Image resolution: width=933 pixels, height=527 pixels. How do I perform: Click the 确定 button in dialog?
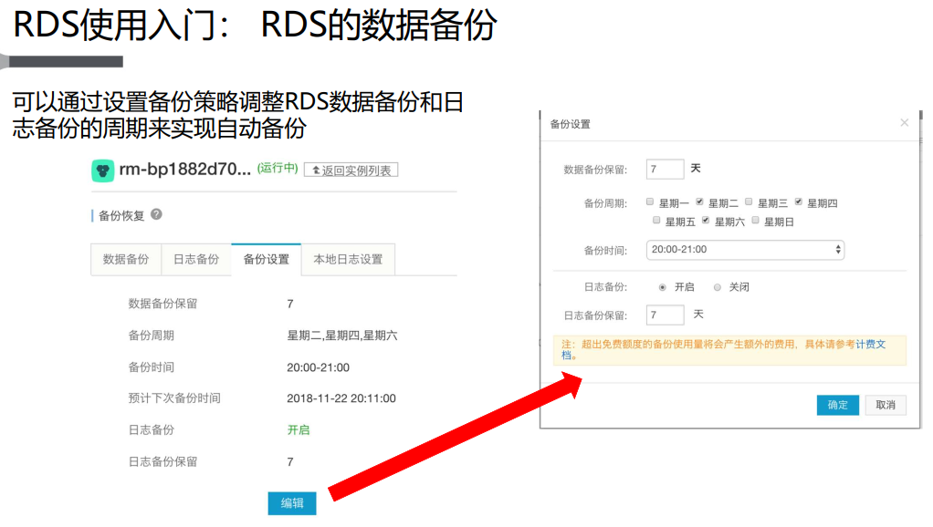point(837,405)
